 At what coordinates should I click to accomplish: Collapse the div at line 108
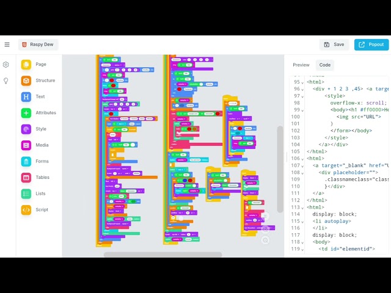[302, 173]
